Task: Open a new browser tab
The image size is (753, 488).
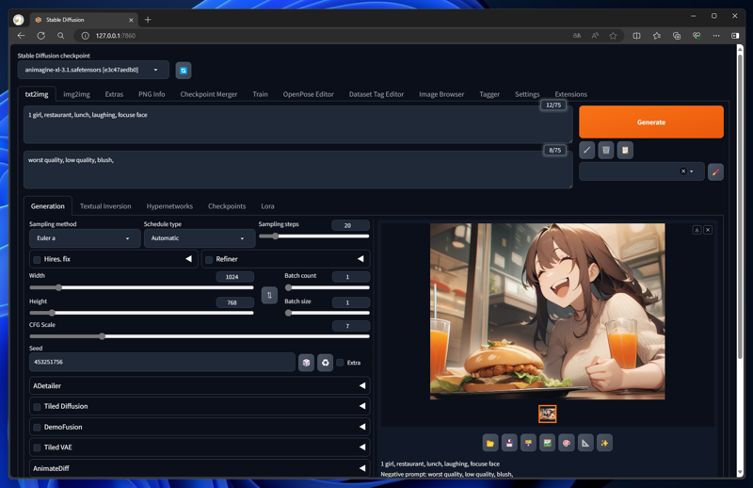Action: click(148, 20)
